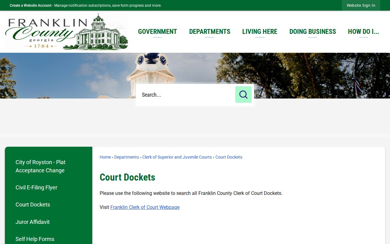Focus the Search... input field
The image size is (390, 244).
click(186, 95)
